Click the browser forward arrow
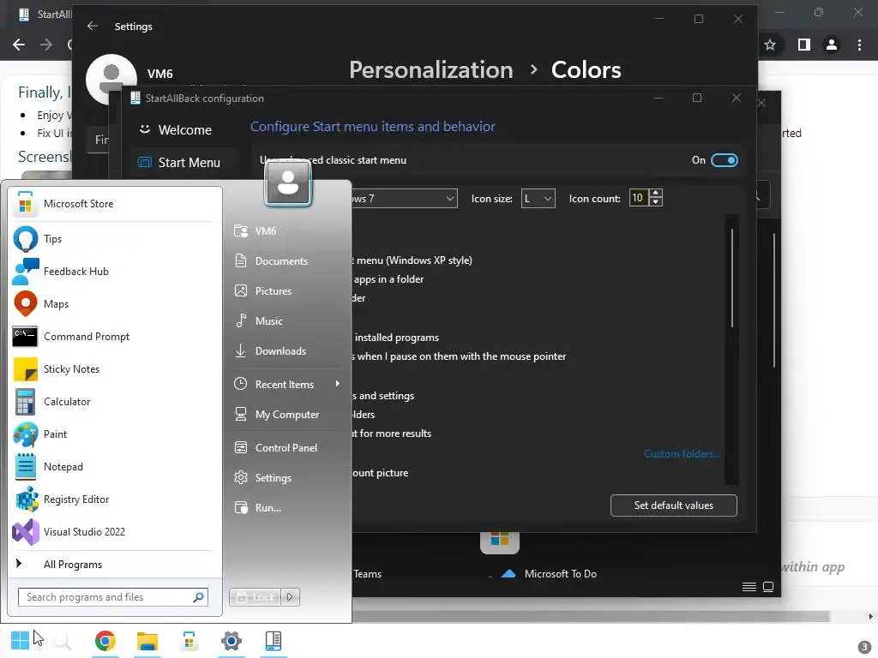Viewport: 878px width, 658px height. pos(46,45)
